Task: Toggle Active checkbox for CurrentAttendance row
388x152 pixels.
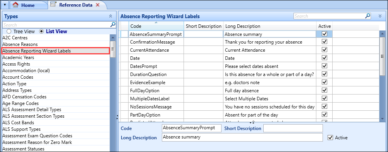Action: pos(324,50)
